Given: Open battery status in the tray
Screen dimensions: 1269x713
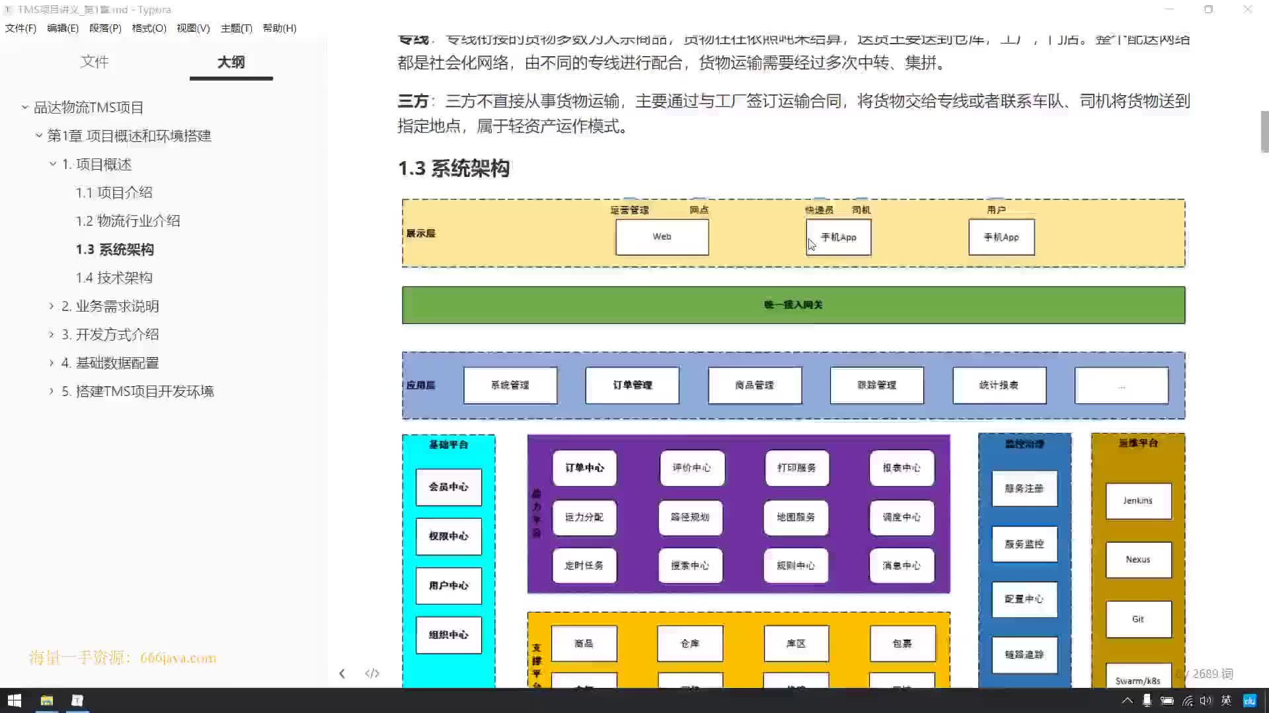Looking at the screenshot, I should click(x=1167, y=700).
